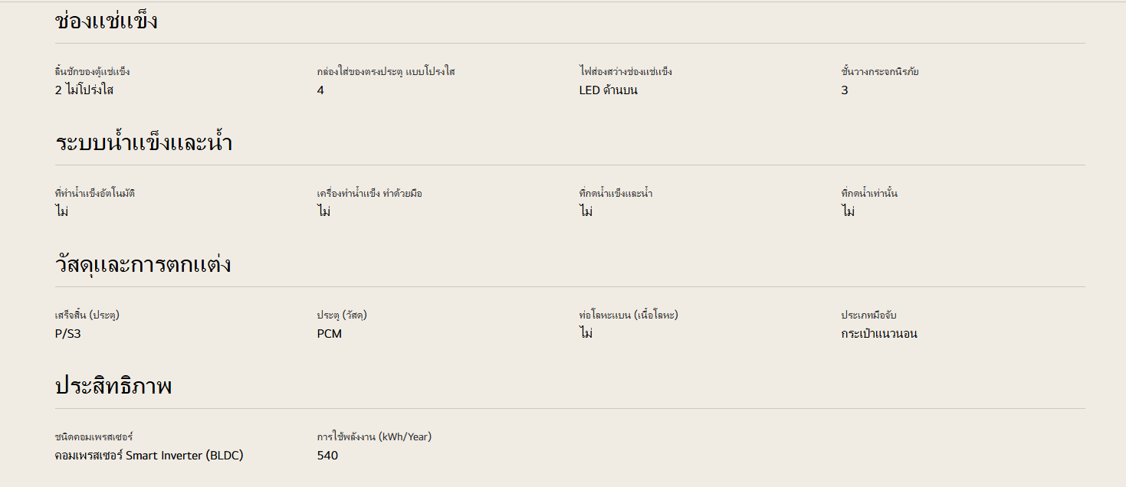The width and height of the screenshot is (1126, 487).
Task: Select the คอมเพรสเซอร์ Smart Inverter (BLDC) value
Action: click(149, 455)
